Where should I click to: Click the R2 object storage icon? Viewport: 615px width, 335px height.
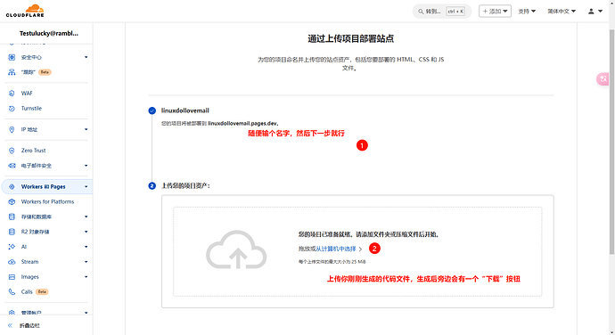pos(12,232)
